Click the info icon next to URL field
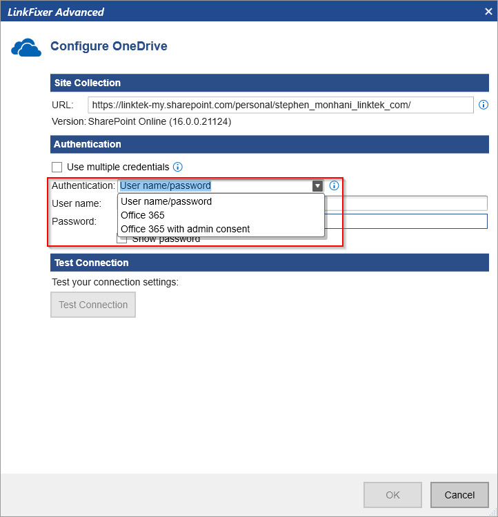 point(483,105)
